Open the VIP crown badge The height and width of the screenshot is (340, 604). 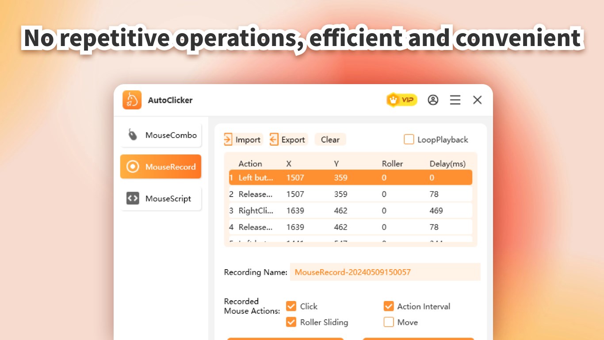pos(401,100)
